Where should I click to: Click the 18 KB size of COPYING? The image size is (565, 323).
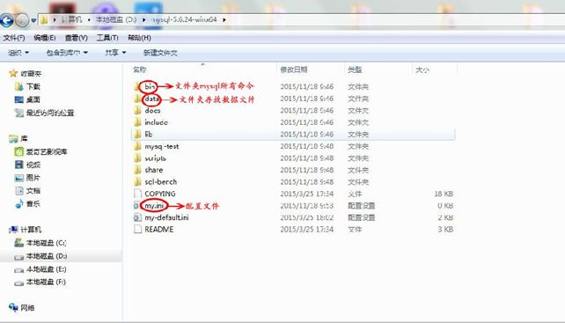click(x=444, y=194)
